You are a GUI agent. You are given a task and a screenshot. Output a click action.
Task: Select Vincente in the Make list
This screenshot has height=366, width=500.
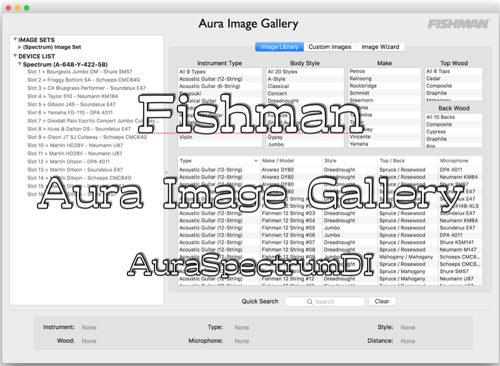[384, 136]
